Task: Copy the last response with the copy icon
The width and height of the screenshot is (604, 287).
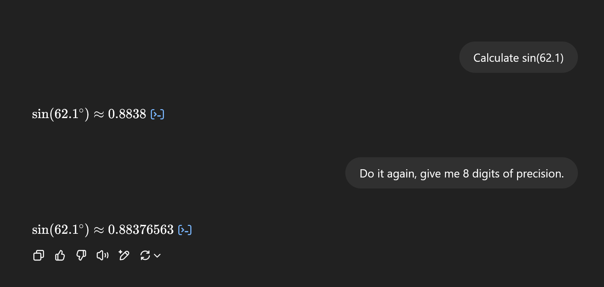Action: pos(38,255)
